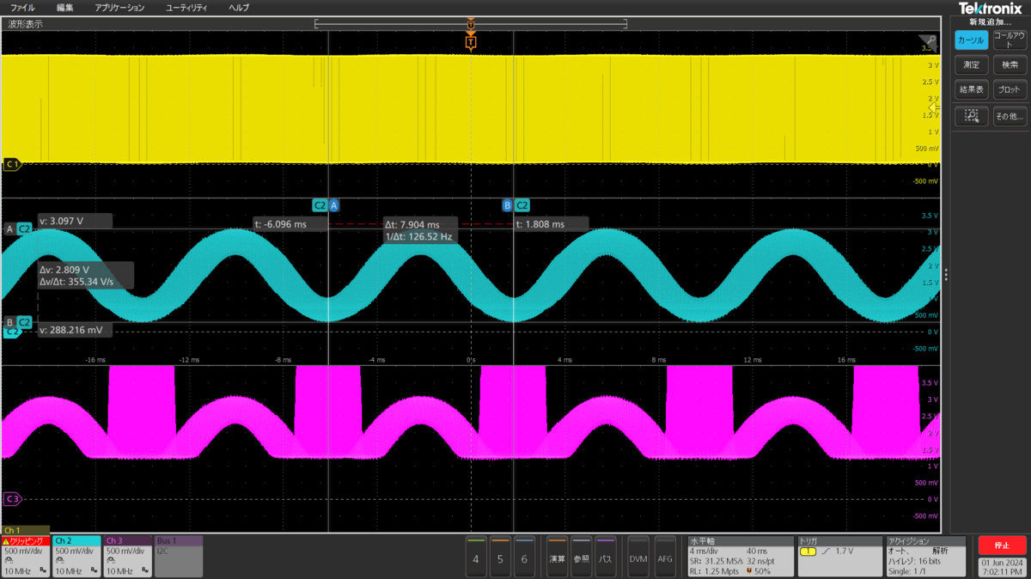Click the yellow trigger source 1 indicator
The image size is (1031, 579).
(808, 551)
